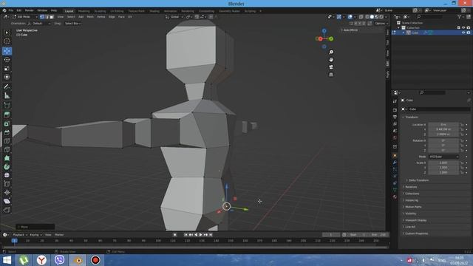The width and height of the screenshot is (473, 266).
Task: Switch to wireframe viewport shading
Action: (x=367, y=17)
